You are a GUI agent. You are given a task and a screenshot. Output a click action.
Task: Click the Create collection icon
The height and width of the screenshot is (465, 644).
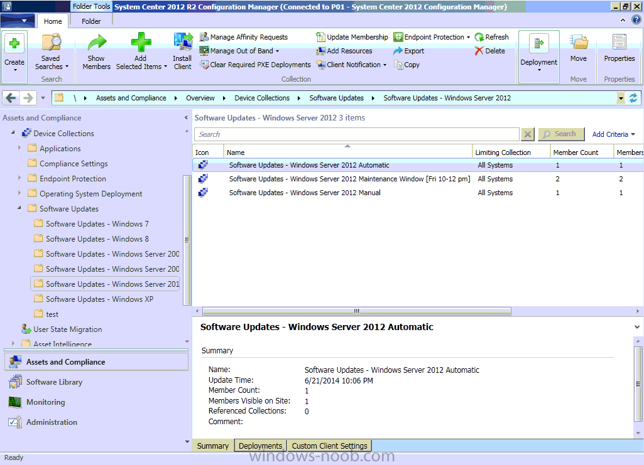tap(14, 43)
